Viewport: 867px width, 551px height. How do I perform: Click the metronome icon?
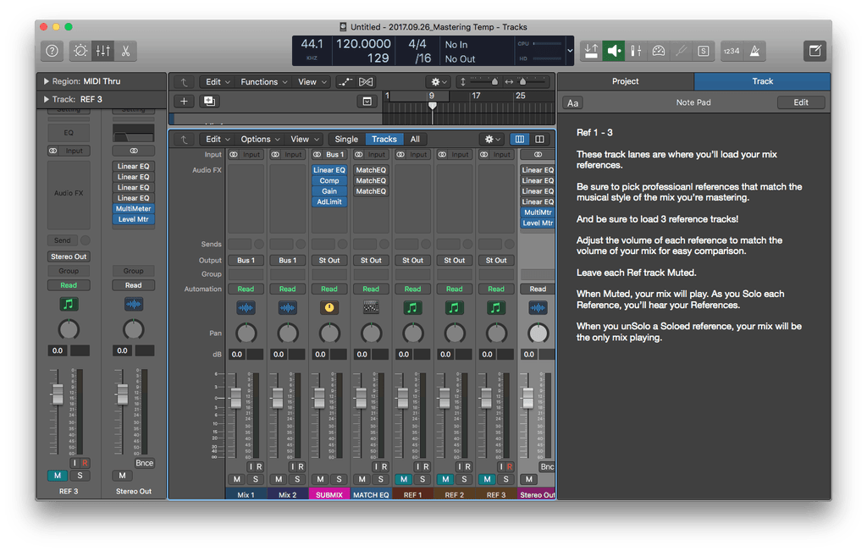pos(754,51)
